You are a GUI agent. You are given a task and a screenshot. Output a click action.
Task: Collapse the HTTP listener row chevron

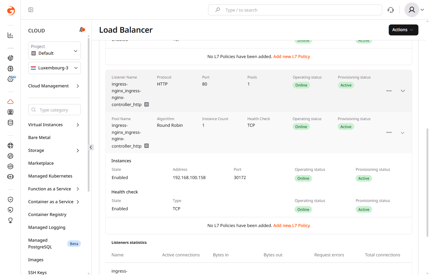click(403, 91)
